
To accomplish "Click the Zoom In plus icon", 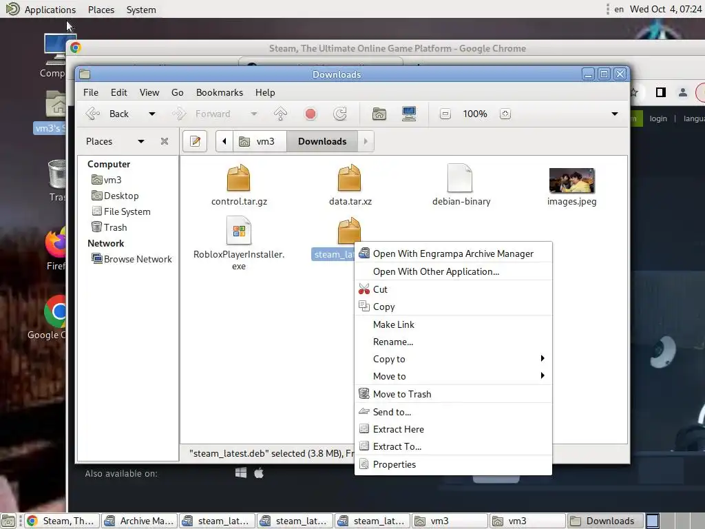I will point(505,114).
